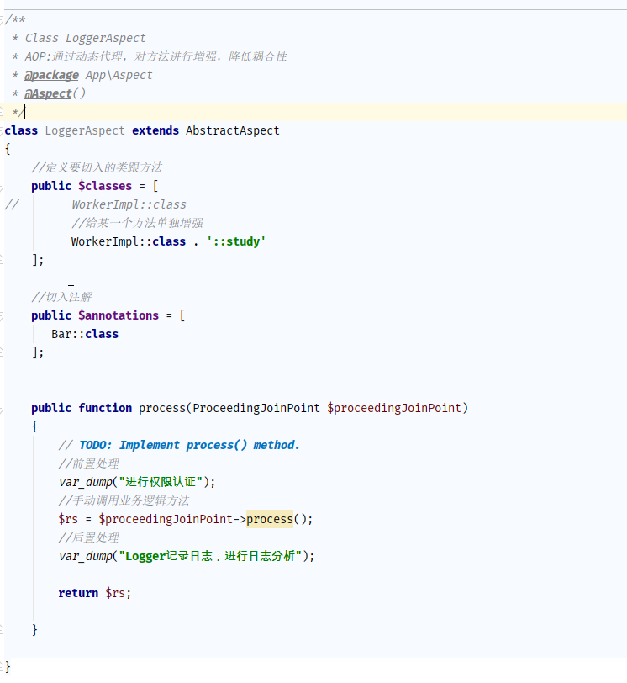Viewport: 627px width, 683px height.
Task: Click the '$classes' property name
Action: pos(105,186)
